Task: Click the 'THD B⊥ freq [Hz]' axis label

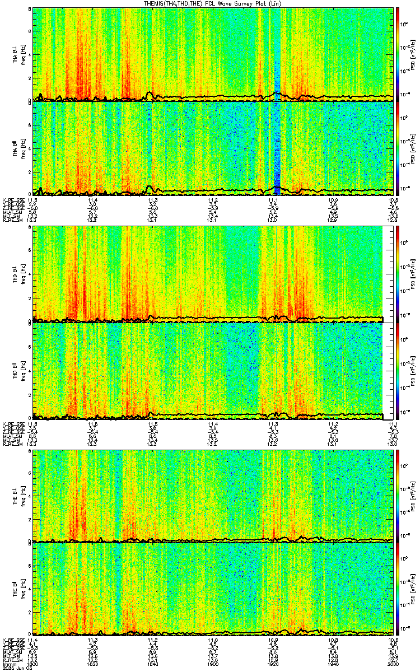Action: click(x=19, y=274)
